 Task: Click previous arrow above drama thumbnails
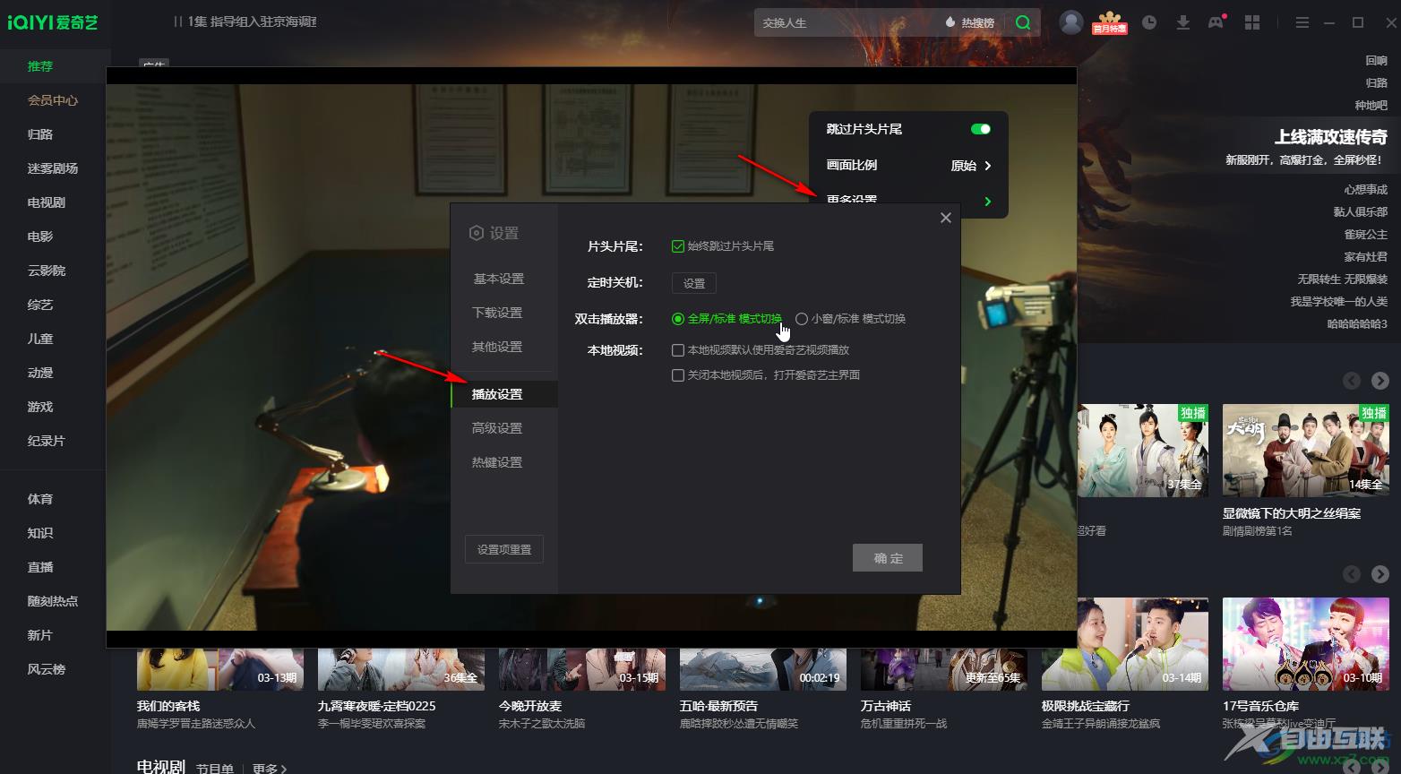[x=1352, y=381]
